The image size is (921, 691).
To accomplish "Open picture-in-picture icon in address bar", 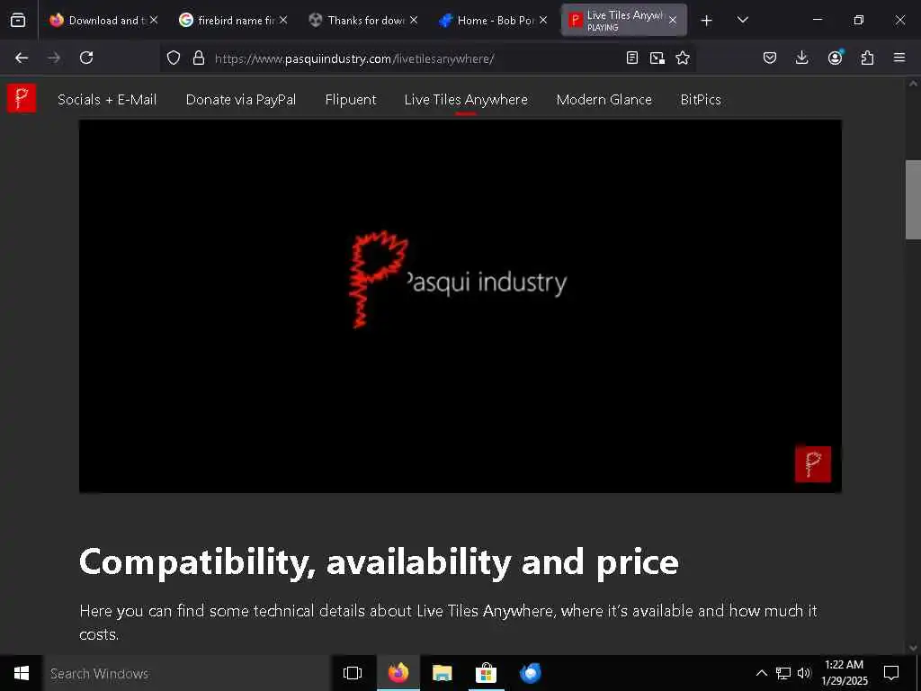I will tap(657, 58).
